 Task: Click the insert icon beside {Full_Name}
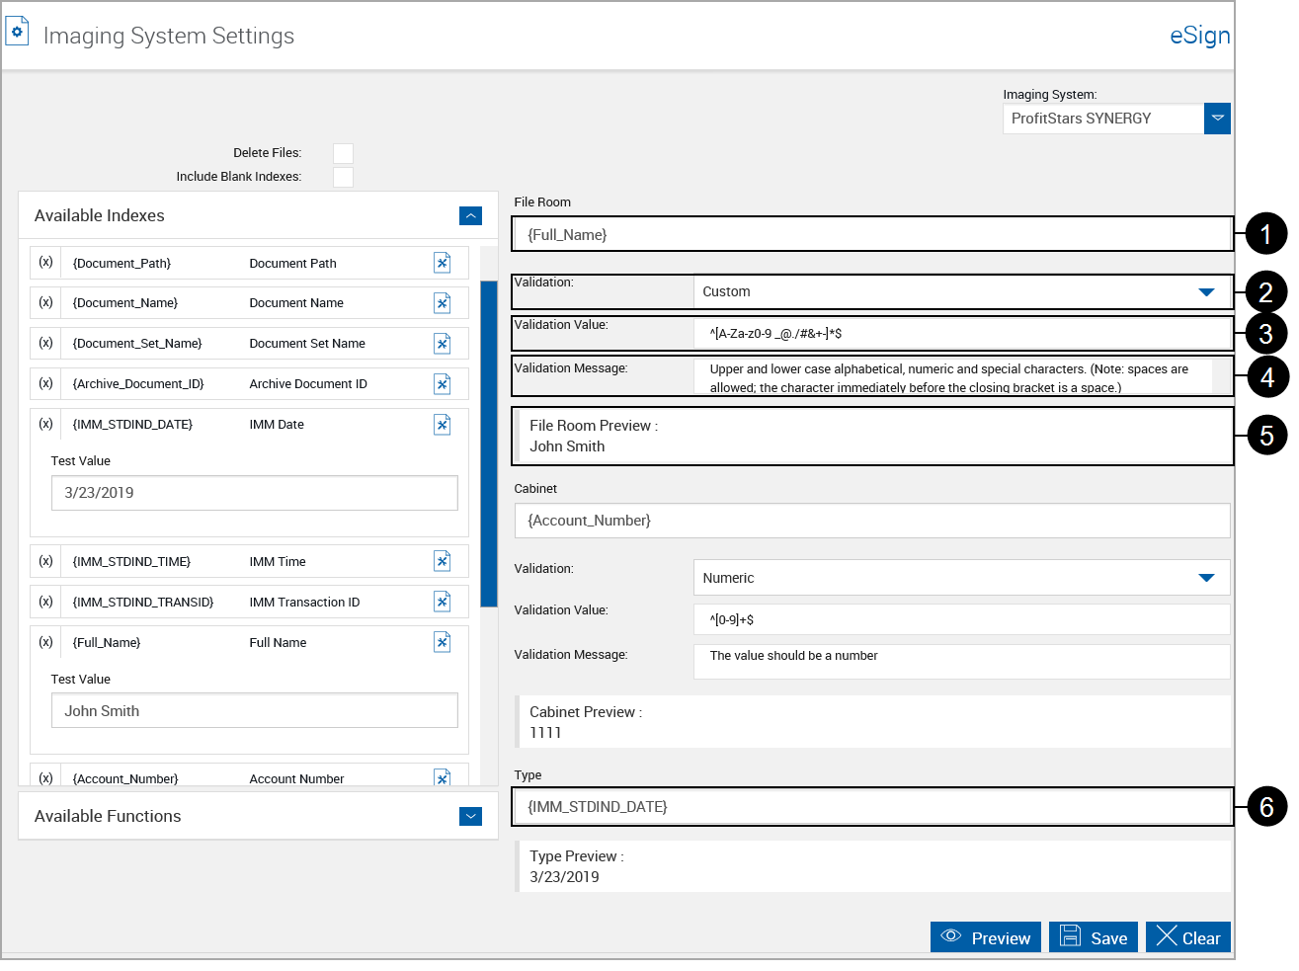coord(442,642)
